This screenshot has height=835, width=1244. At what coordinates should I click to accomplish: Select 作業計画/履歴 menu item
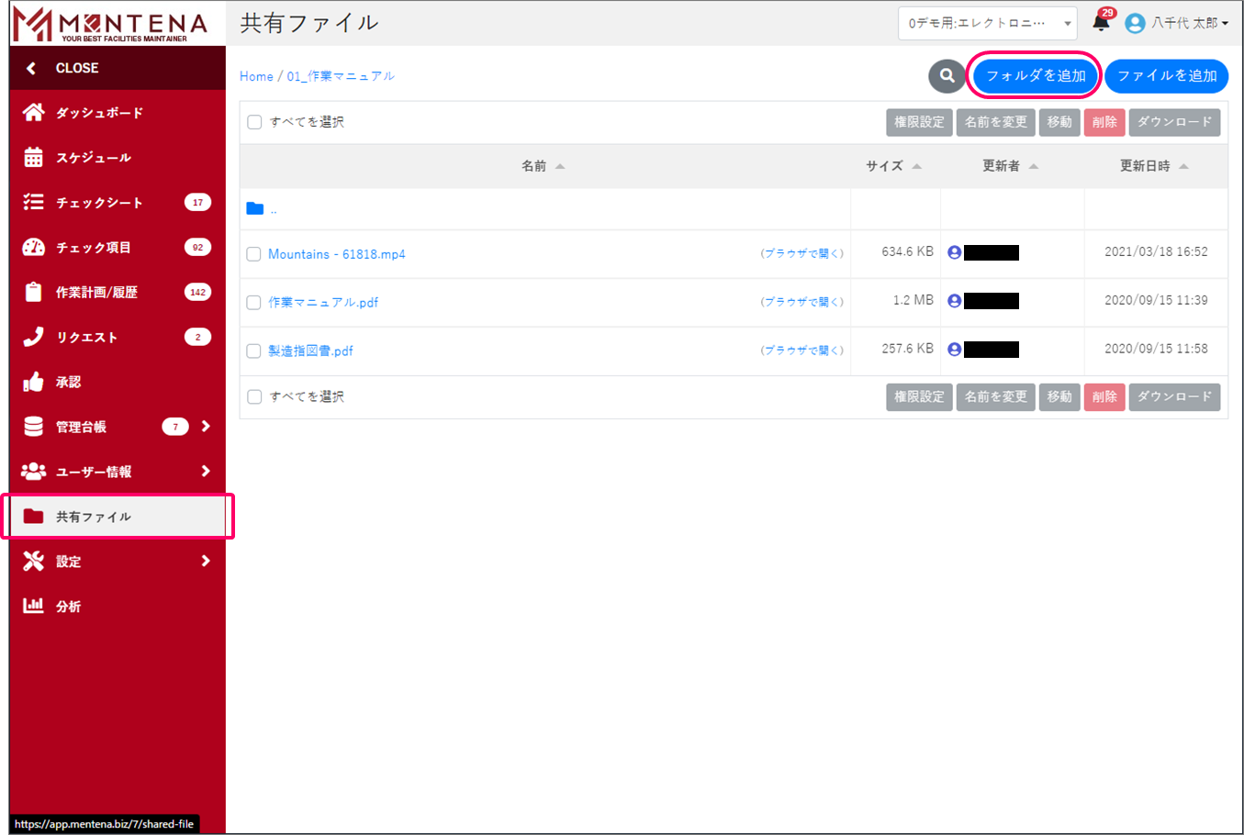click(96, 293)
